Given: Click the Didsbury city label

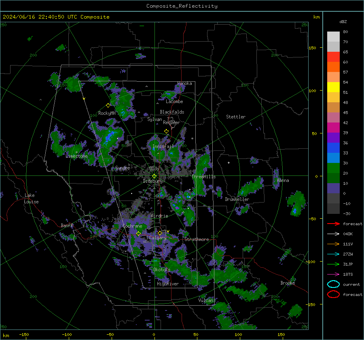Looking at the screenshot, I should point(152,181).
